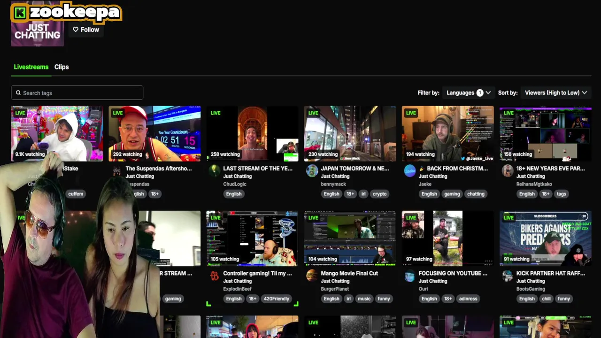Viewport: 601px width, 338px height.
Task: Open Controller gaming! Til my... title link
Action: click(257, 273)
